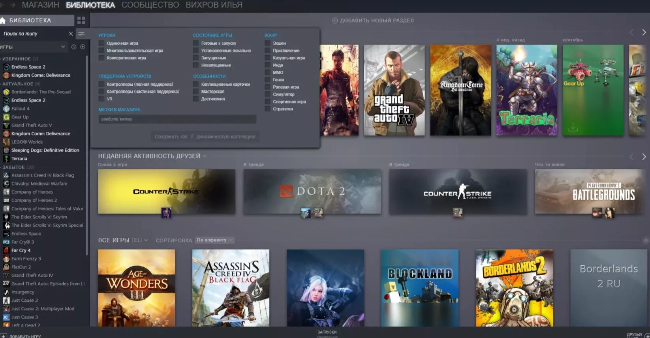Click Gear Up game icon in list
The image size is (650, 338).
pyautogui.click(x=6, y=117)
